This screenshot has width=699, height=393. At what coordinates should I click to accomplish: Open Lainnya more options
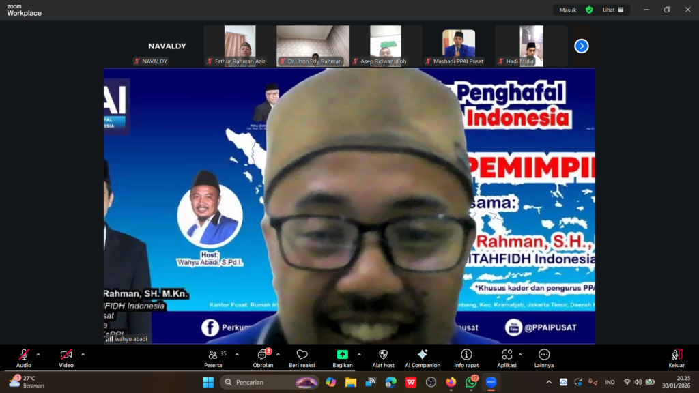544,358
